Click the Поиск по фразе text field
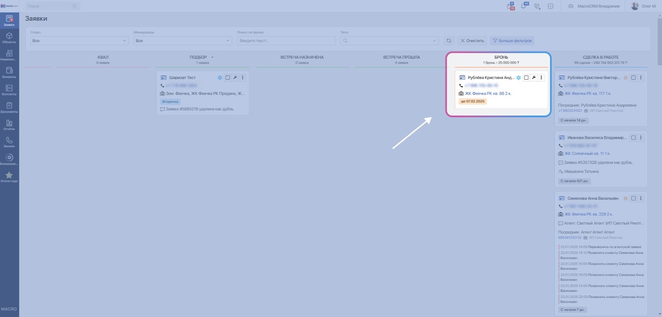The height and width of the screenshot is (317, 662). [x=286, y=41]
